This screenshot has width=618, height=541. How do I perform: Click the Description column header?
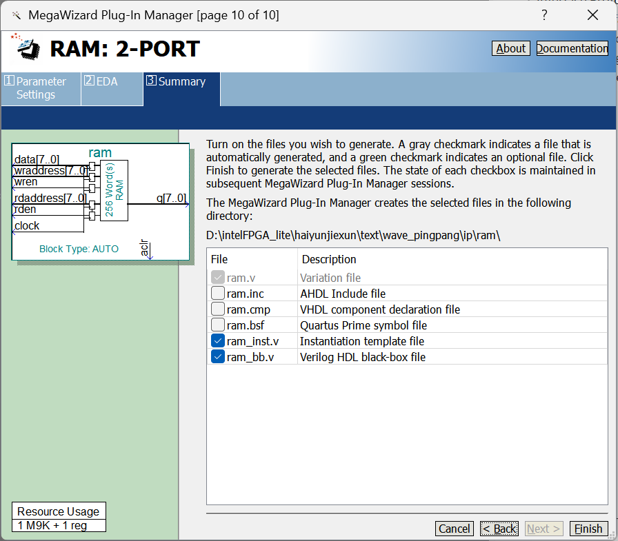pyautogui.click(x=329, y=259)
